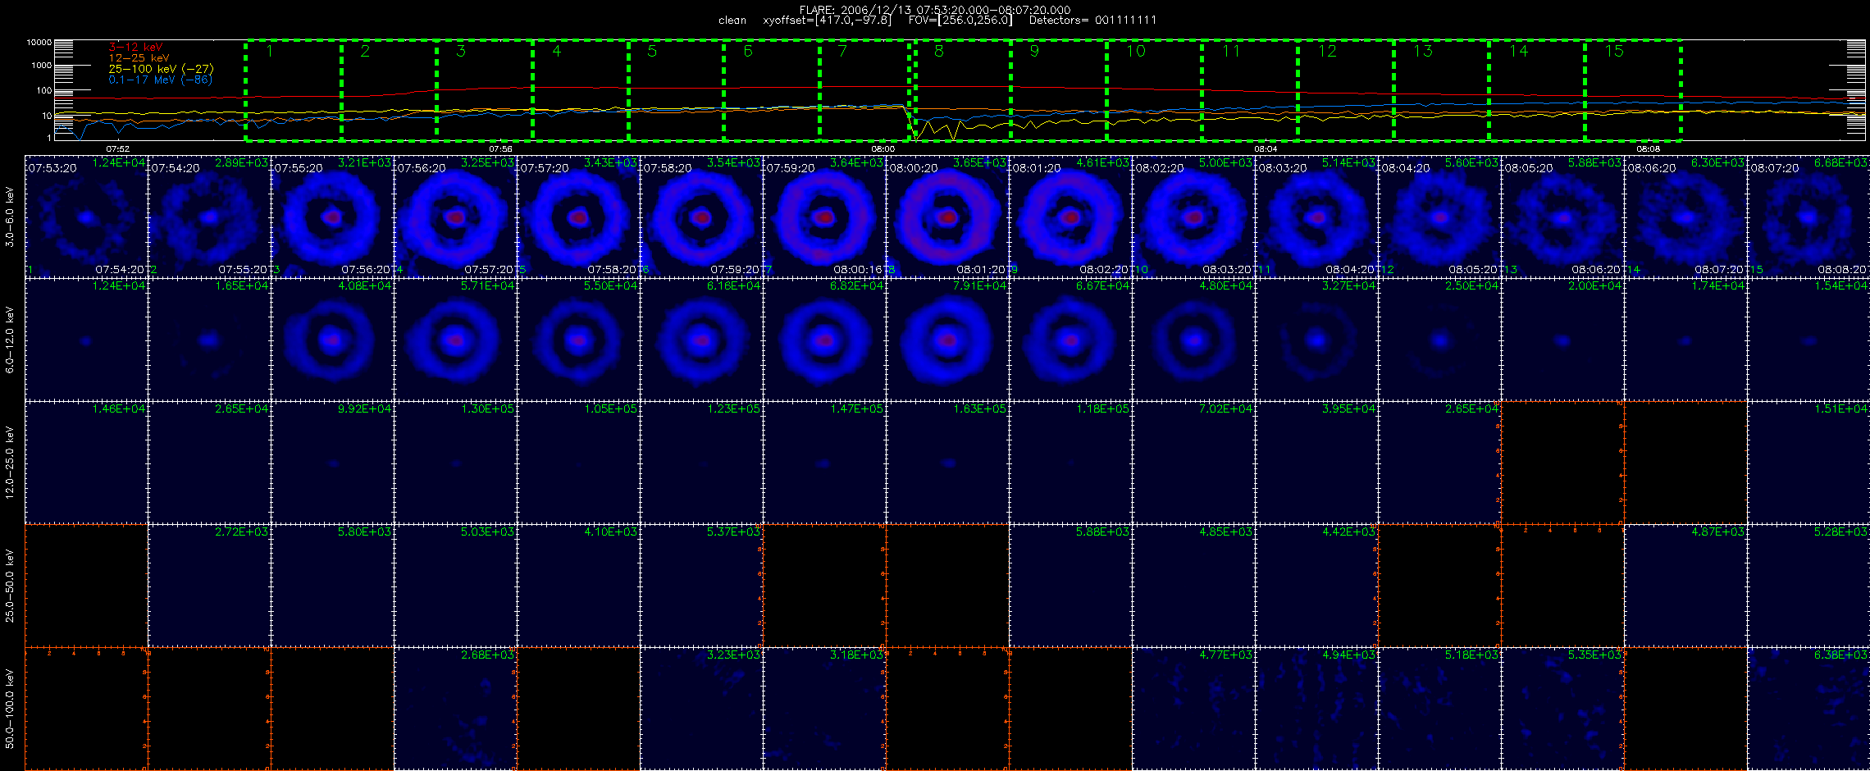This screenshot has width=1870, height=771.
Task: Select the 6-12 keV image labeled 4.08E+04
Action: 332,340
